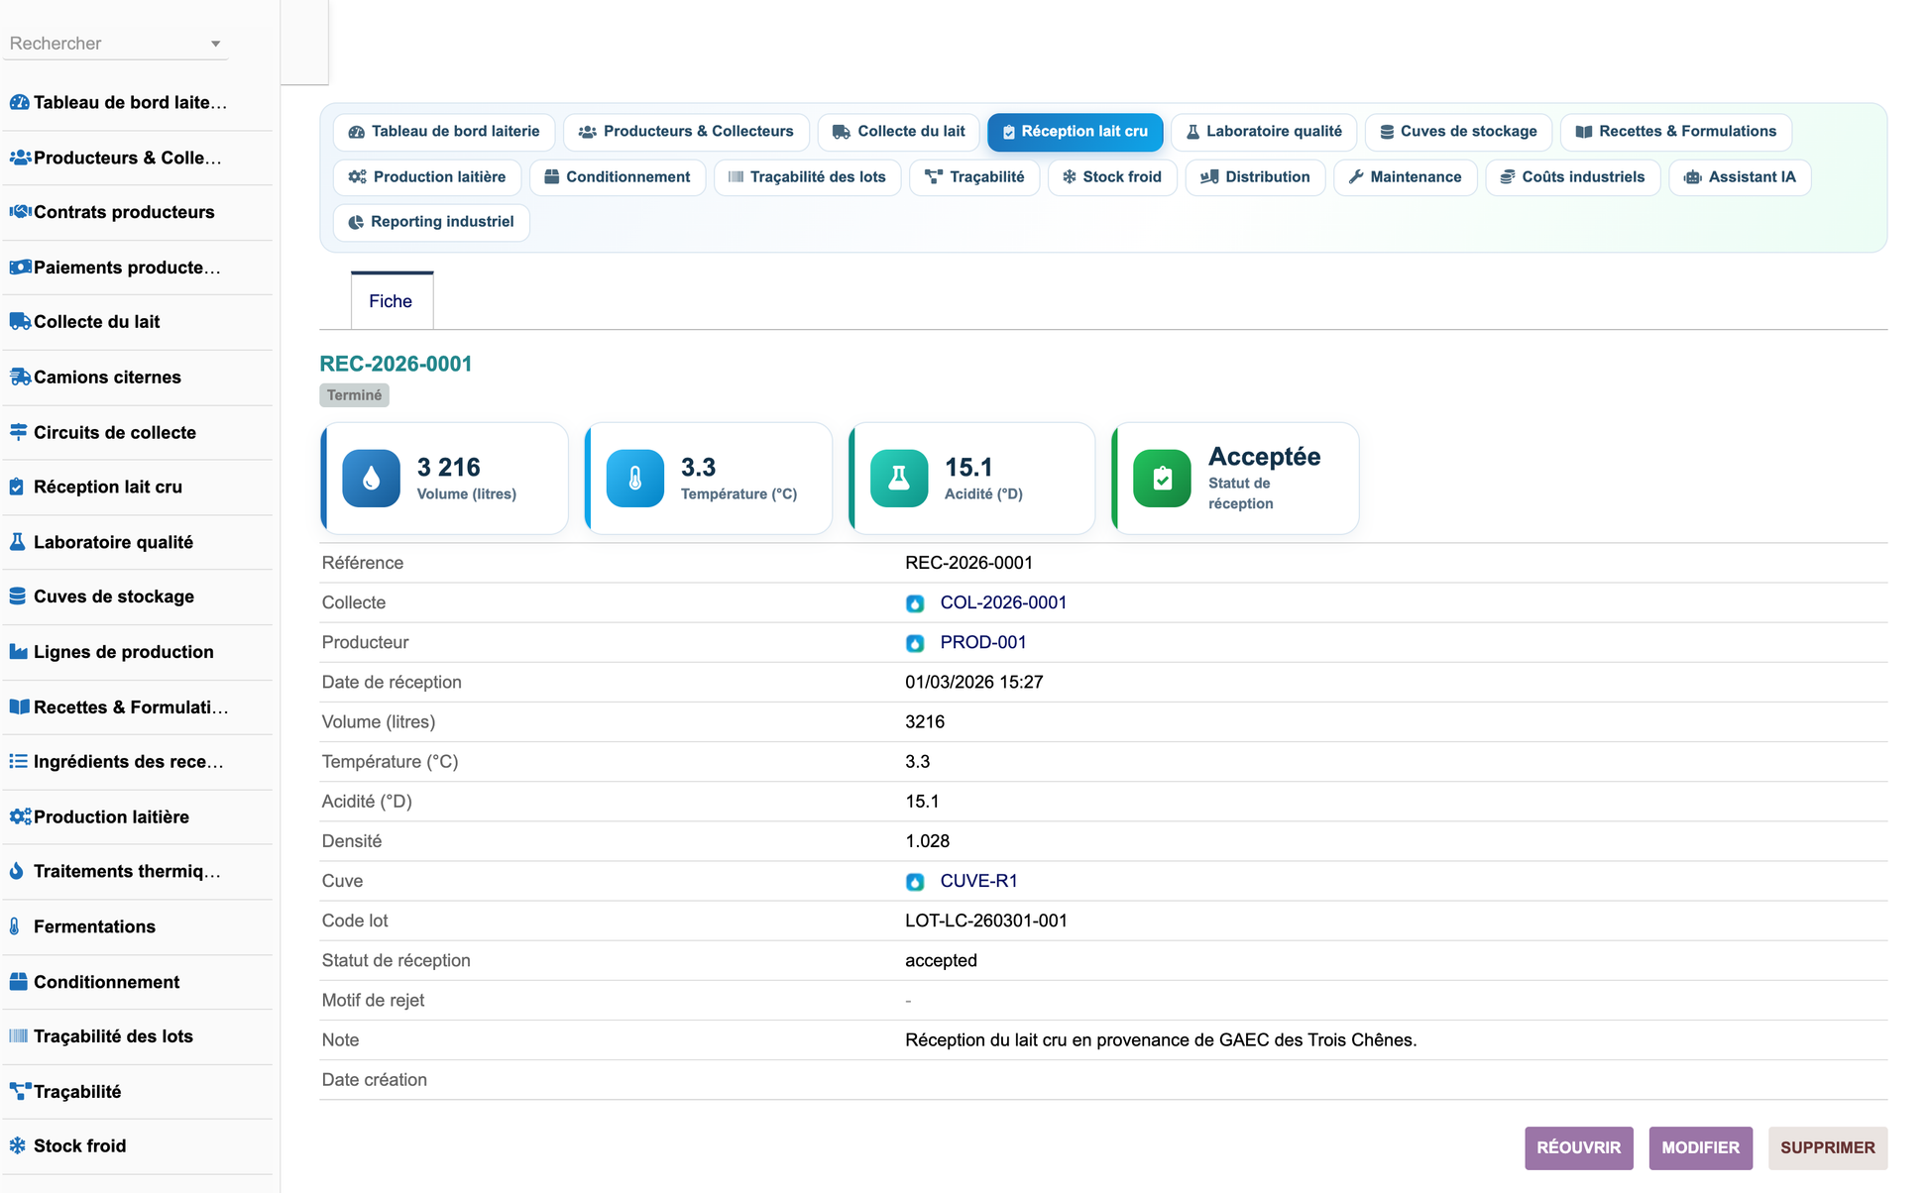Open the Tableau de bord laiterie top tab
This screenshot has width=1929, height=1193.
[444, 132]
